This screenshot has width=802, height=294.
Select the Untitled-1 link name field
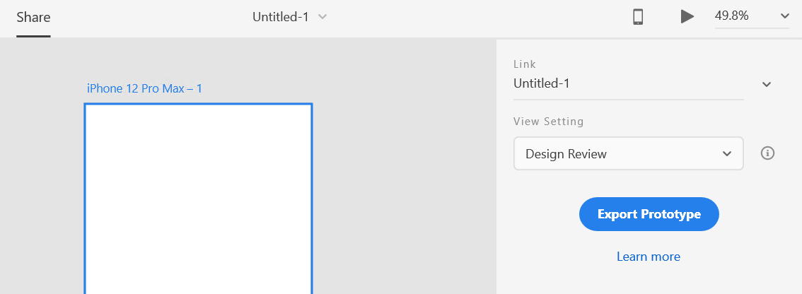(x=629, y=83)
